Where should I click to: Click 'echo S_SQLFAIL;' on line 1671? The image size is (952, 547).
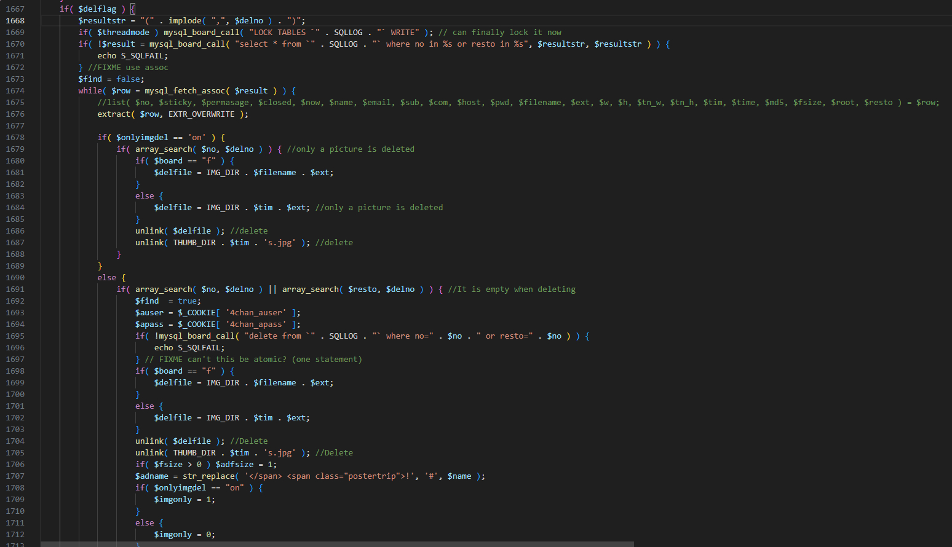[132, 56]
